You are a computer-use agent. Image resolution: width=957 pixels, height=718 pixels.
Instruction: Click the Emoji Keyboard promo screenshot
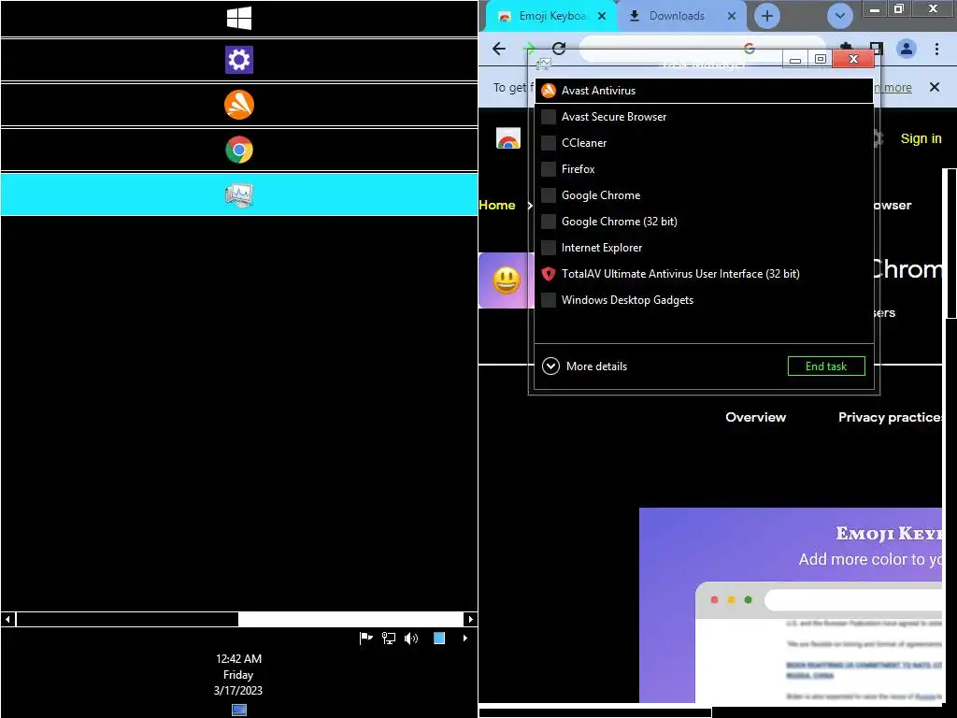tap(791, 605)
